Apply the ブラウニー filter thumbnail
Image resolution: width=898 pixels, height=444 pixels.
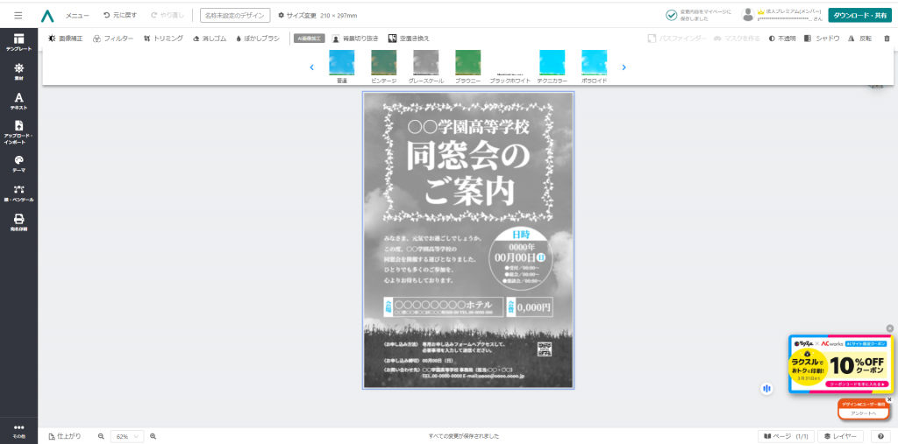[x=468, y=62]
